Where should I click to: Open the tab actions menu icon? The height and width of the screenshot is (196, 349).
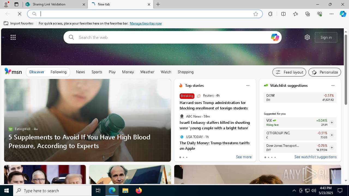click(16, 4)
